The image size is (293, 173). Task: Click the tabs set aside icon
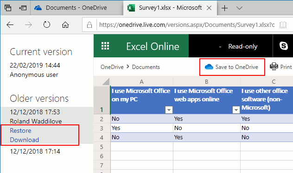click(8, 8)
